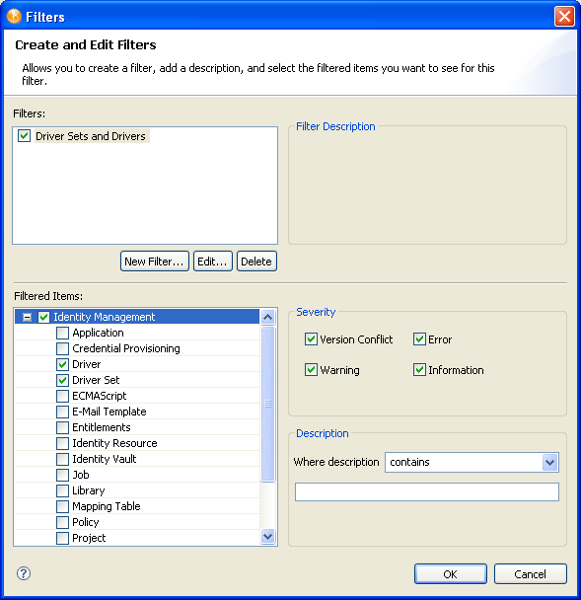Enable the Application checkbox
Viewport: 581px width, 600px height.
(62, 333)
